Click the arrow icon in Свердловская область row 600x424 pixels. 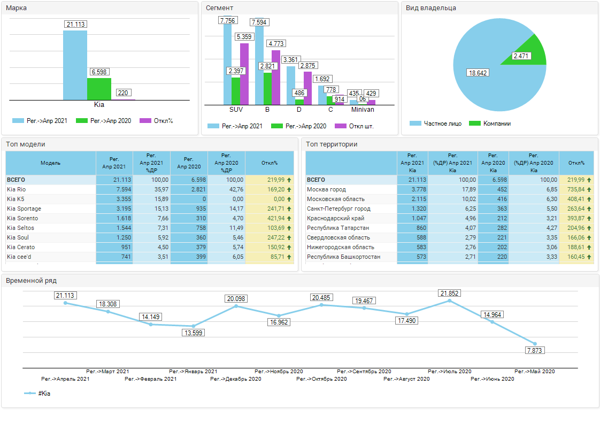click(x=589, y=238)
